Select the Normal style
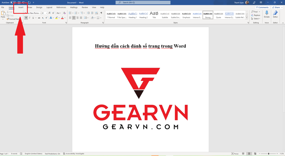The image size is (285, 156). (111, 15)
